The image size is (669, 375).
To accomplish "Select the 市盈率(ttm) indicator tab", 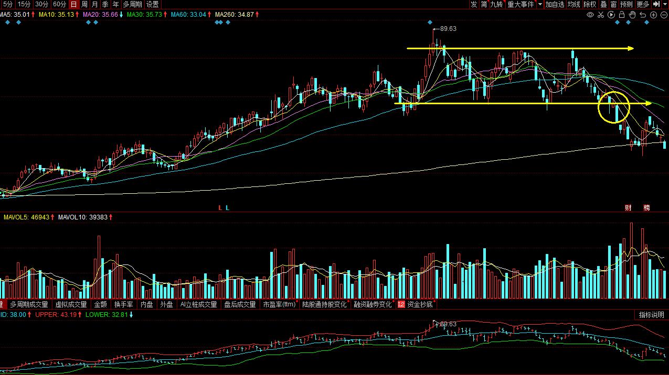I will [280, 304].
